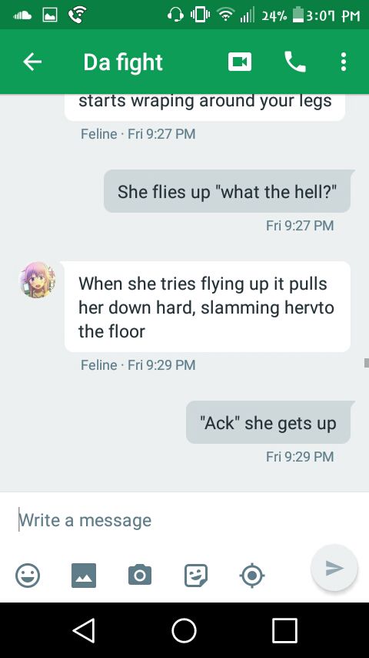
Task: Start a video call
Action: pos(240,62)
